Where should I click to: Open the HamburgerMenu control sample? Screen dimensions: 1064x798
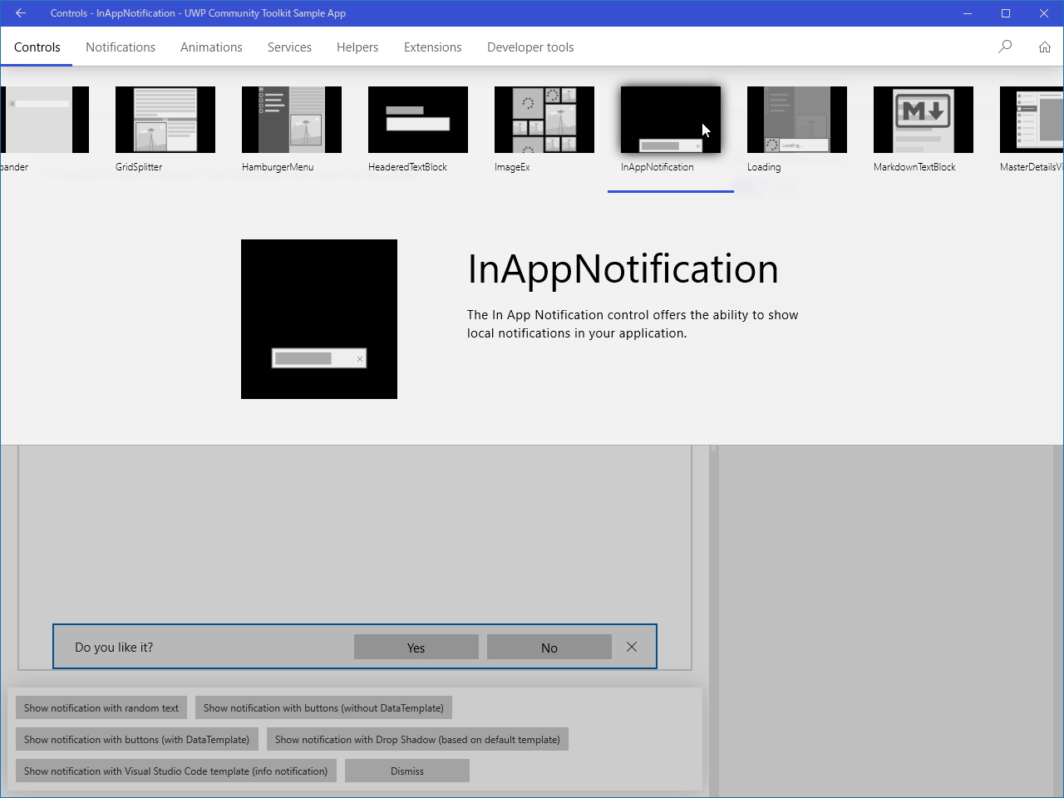point(291,119)
